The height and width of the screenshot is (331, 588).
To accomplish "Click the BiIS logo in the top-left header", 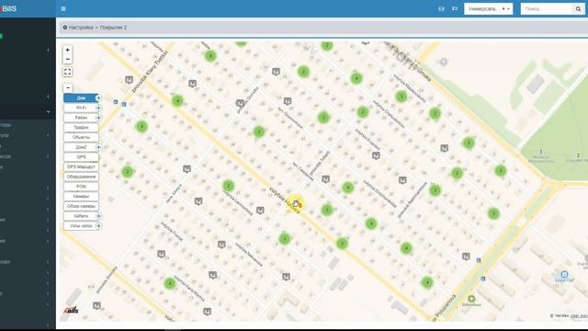I will [8, 8].
